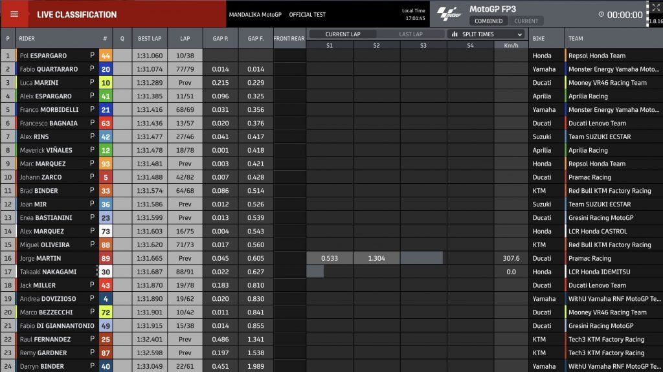Toggle to Last Lap split view
This screenshot has height=372, width=663.
pyautogui.click(x=410, y=34)
